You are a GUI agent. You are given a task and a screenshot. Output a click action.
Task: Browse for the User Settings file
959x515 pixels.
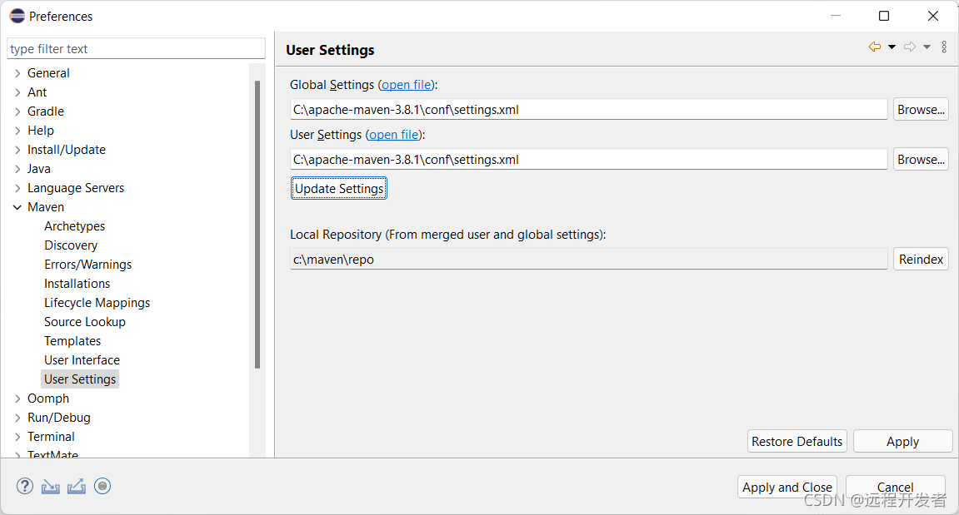coord(921,160)
